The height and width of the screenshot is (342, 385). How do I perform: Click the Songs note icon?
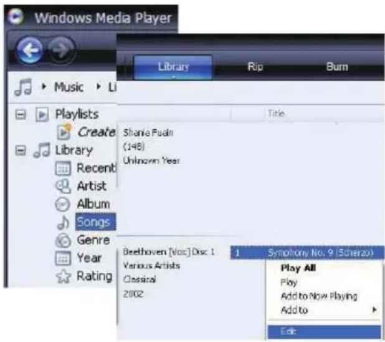[x=63, y=222]
